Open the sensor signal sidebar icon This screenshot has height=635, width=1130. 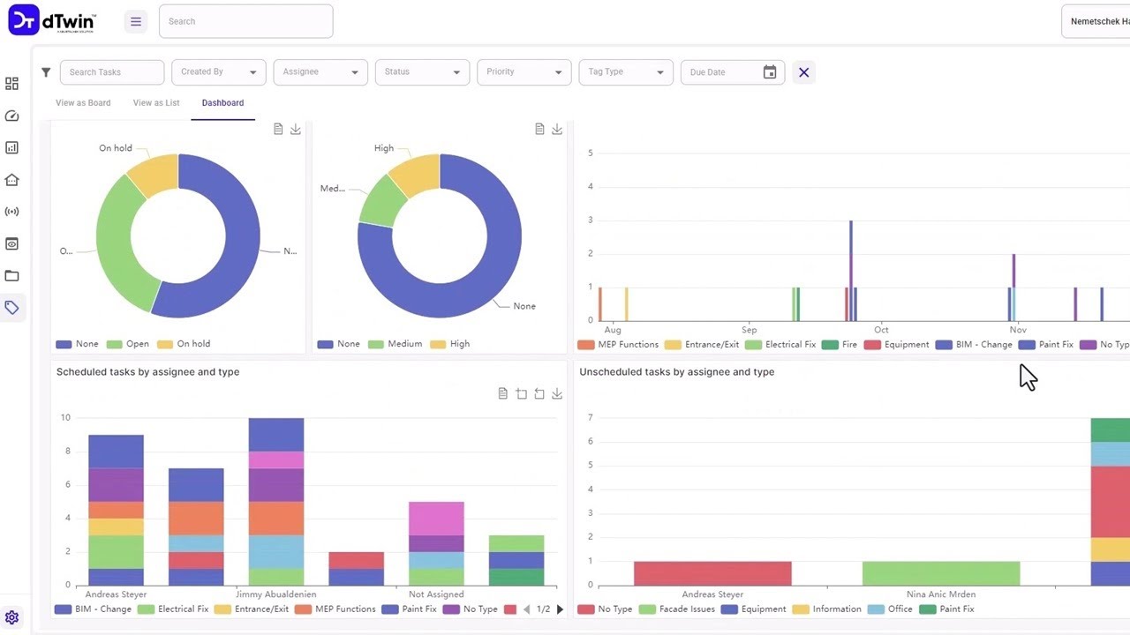(11, 212)
